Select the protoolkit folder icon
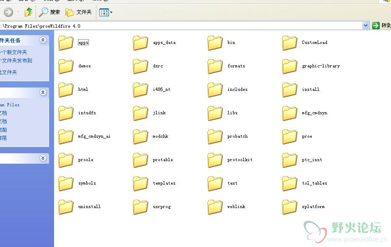The image size is (391, 247). [215, 160]
